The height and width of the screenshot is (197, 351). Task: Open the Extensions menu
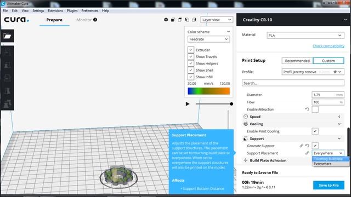point(55,10)
